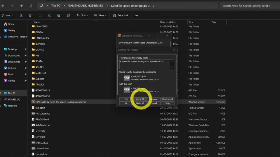Viewport: 280px width, 157px height.
Task: Click the Rename icon in toolbar
Action: click(x=49, y=15)
